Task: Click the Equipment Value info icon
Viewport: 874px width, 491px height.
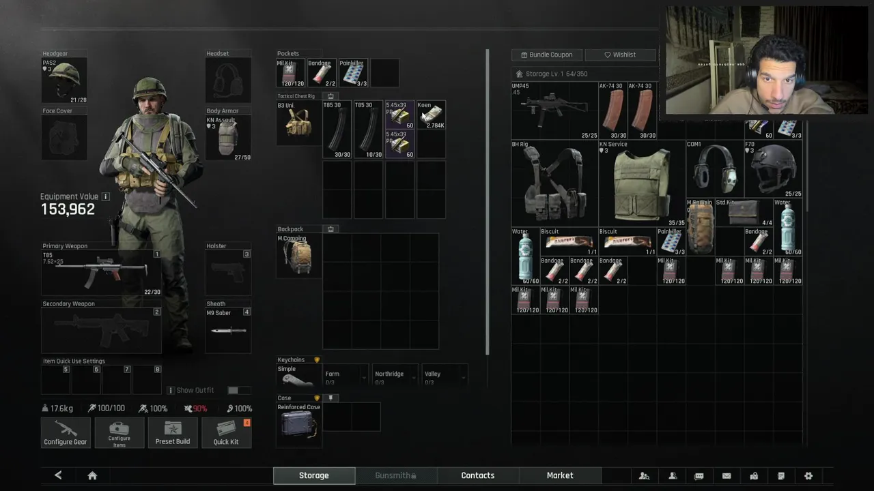Action: click(106, 196)
